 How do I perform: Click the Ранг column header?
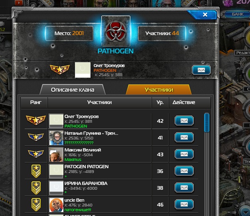(36, 102)
